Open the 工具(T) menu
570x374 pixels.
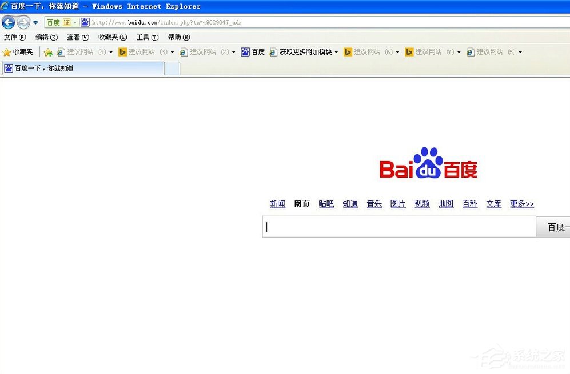point(148,38)
